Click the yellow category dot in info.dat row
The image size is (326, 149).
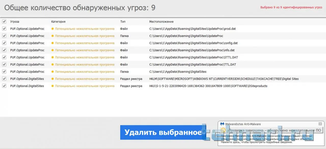pos(53,50)
